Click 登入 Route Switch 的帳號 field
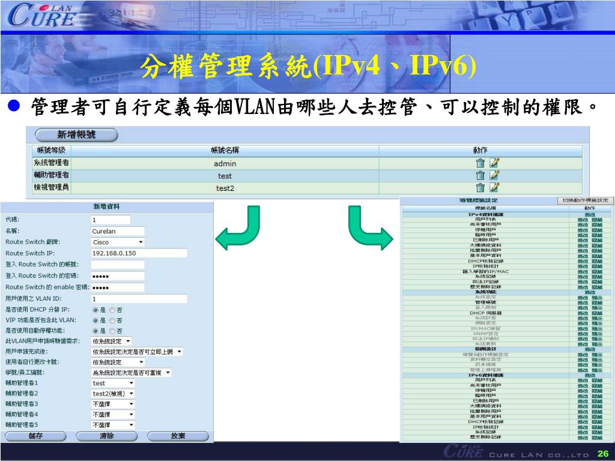The width and height of the screenshot is (615, 461). tap(118, 265)
